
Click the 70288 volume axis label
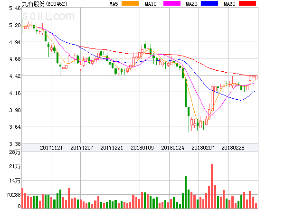[14, 195]
